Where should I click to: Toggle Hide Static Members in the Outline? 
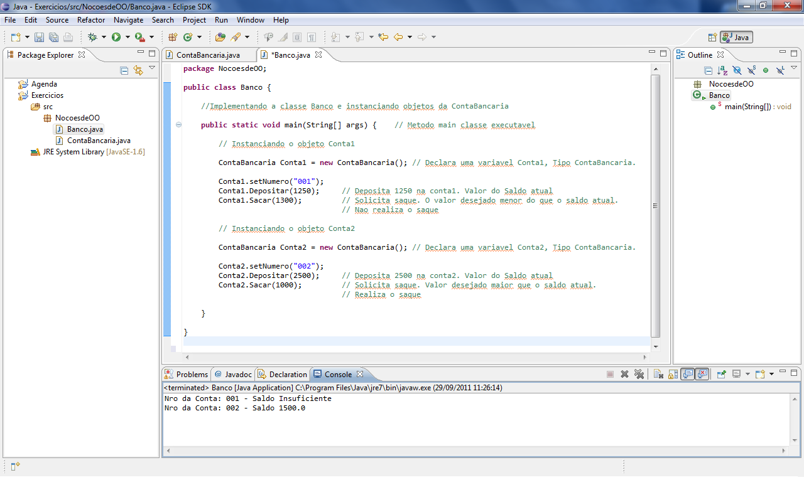[x=751, y=70]
